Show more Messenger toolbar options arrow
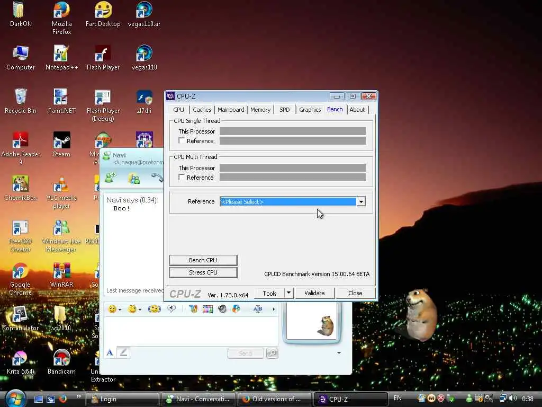 pyautogui.click(x=274, y=309)
